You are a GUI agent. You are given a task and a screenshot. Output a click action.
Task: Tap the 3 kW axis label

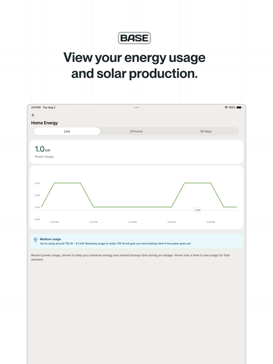click(x=37, y=183)
